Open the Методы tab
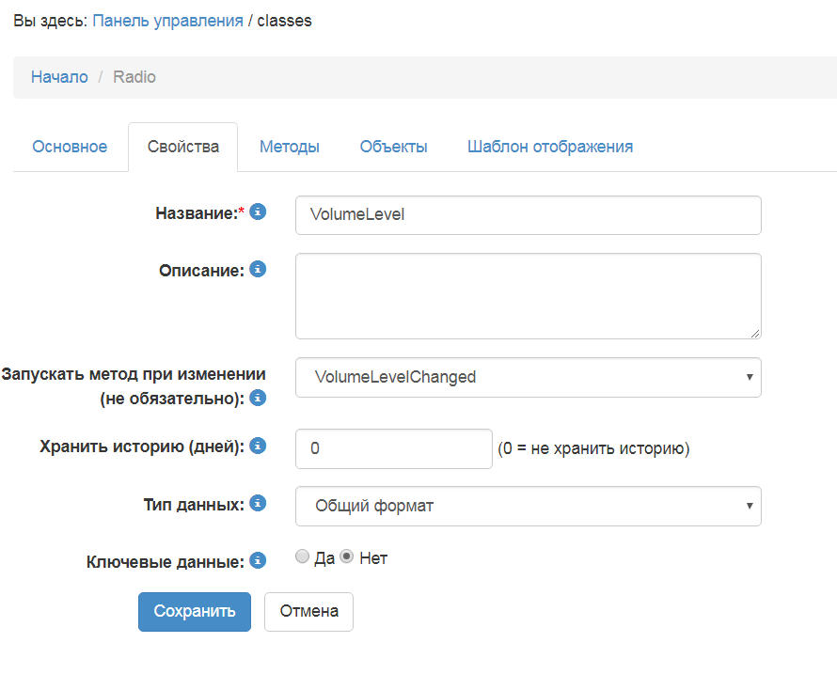The height and width of the screenshot is (674, 837). [x=290, y=147]
